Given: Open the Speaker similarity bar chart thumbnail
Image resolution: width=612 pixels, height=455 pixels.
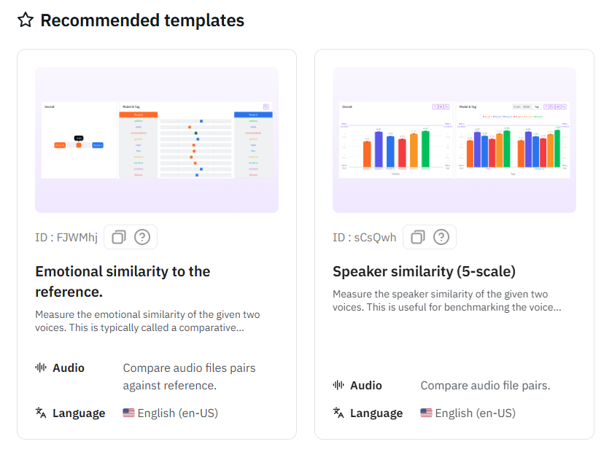Looking at the screenshot, I should pyautogui.click(x=454, y=140).
